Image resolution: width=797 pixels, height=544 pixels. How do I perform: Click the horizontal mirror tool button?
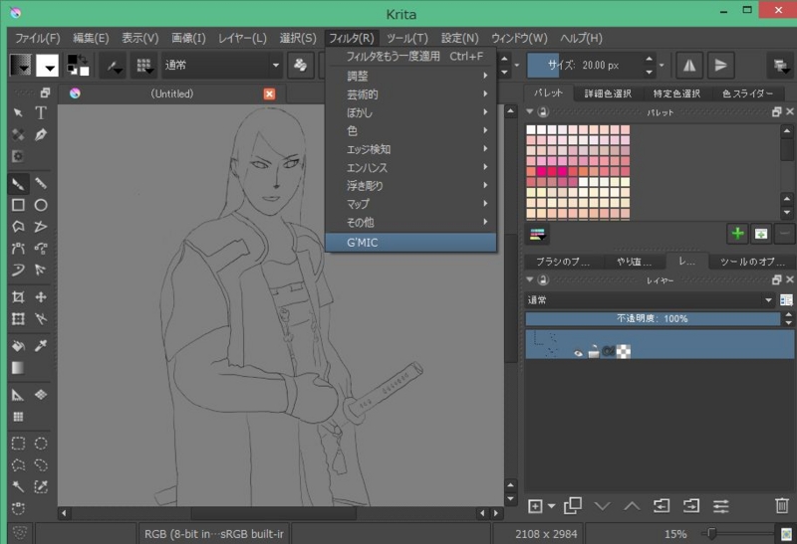pos(689,65)
